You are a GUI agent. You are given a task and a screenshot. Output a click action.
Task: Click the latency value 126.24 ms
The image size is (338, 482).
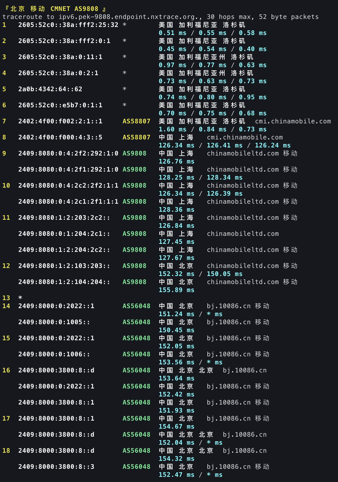coord(273,145)
